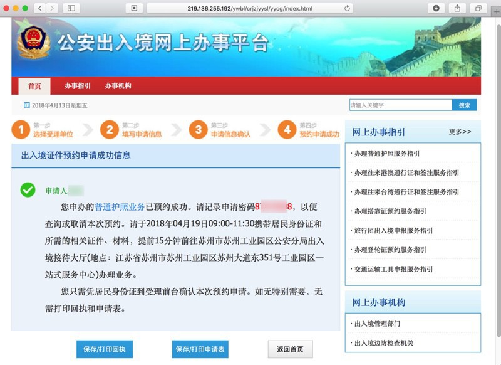Click 保存/打印回执 button
Image resolution: width=501 pixels, height=365 pixels.
tap(105, 349)
